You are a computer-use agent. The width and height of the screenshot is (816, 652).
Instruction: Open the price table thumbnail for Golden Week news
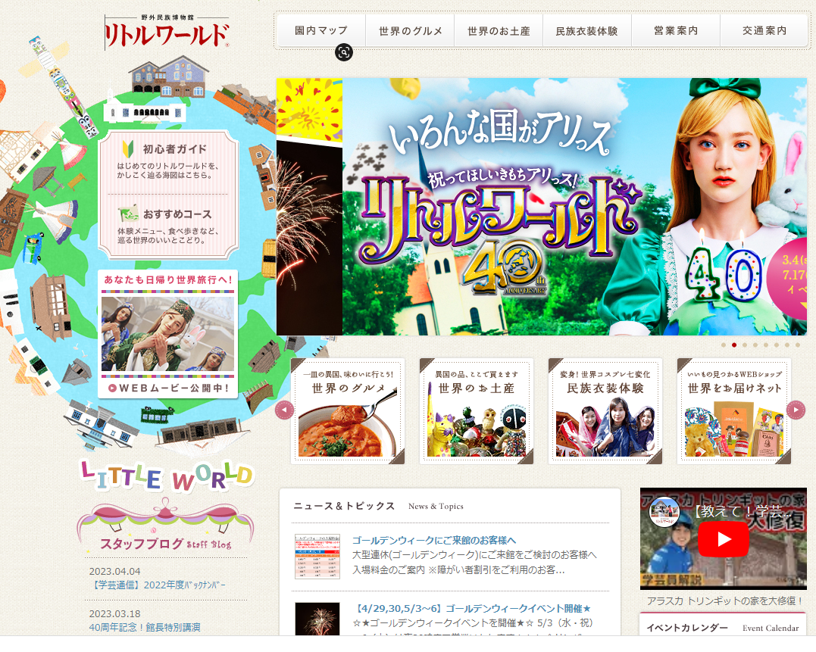[317, 557]
